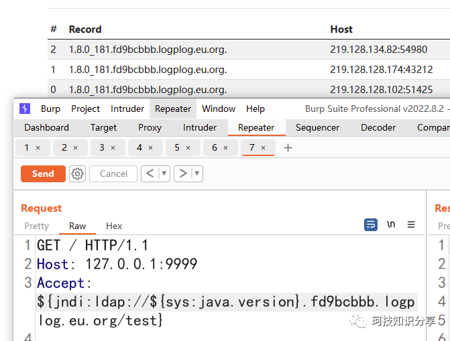Switch Request view to Hex
450x341 pixels.
coord(114,226)
